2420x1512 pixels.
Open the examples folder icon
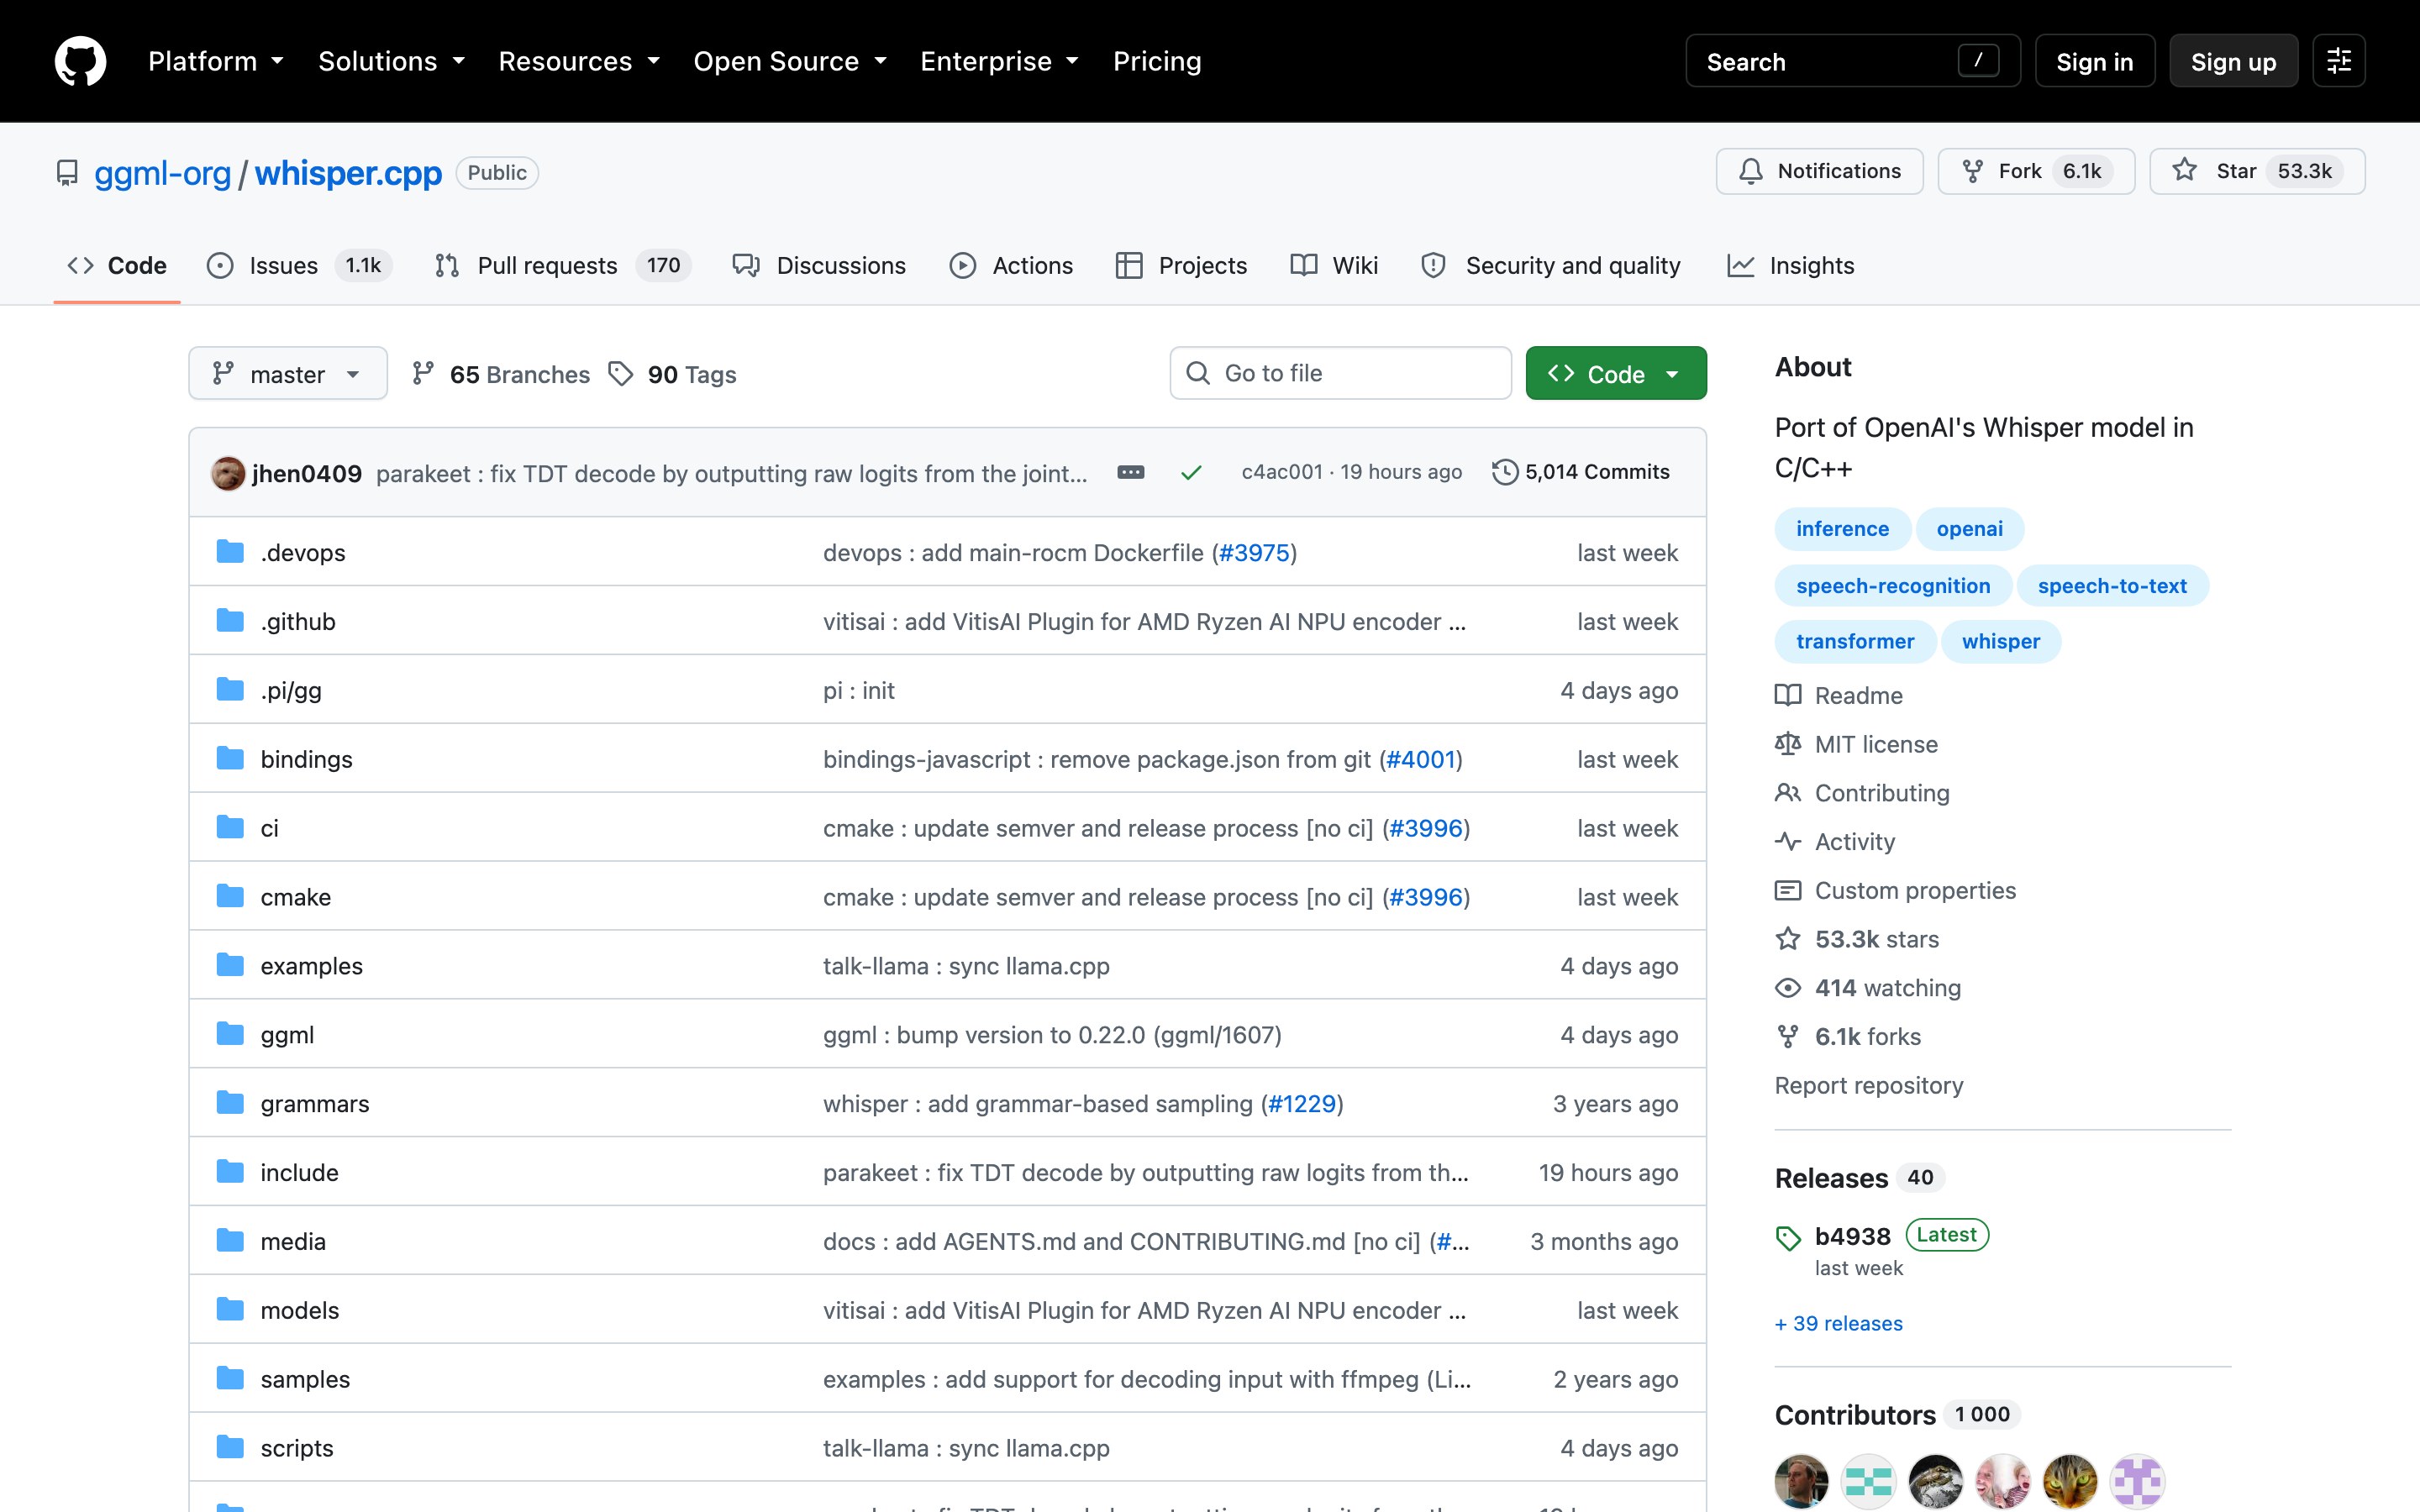[x=230, y=966]
